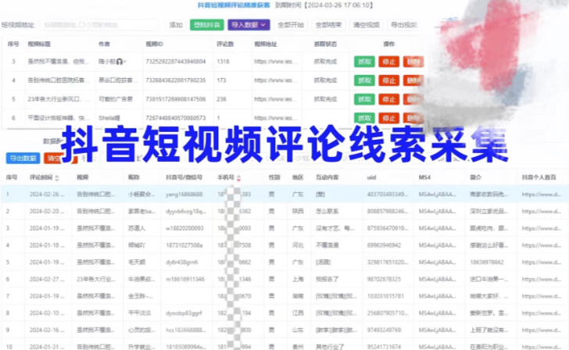Screen dimensions: 569x350
Task: Select video ID 7325292287443946804
Action: tap(176, 62)
